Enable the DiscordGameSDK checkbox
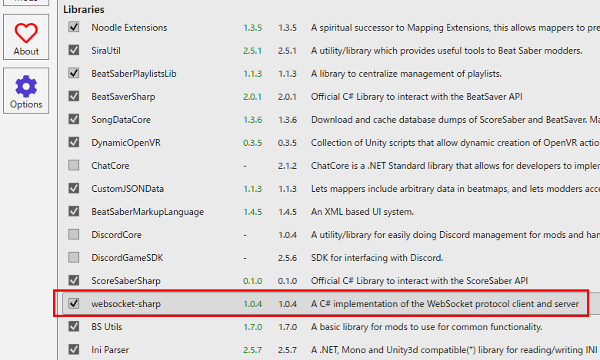The width and height of the screenshot is (600, 360). [x=74, y=258]
